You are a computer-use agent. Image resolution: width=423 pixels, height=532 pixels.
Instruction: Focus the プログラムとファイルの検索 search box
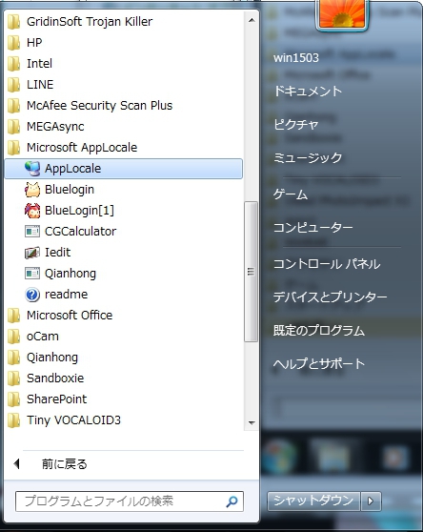pyautogui.click(x=130, y=501)
